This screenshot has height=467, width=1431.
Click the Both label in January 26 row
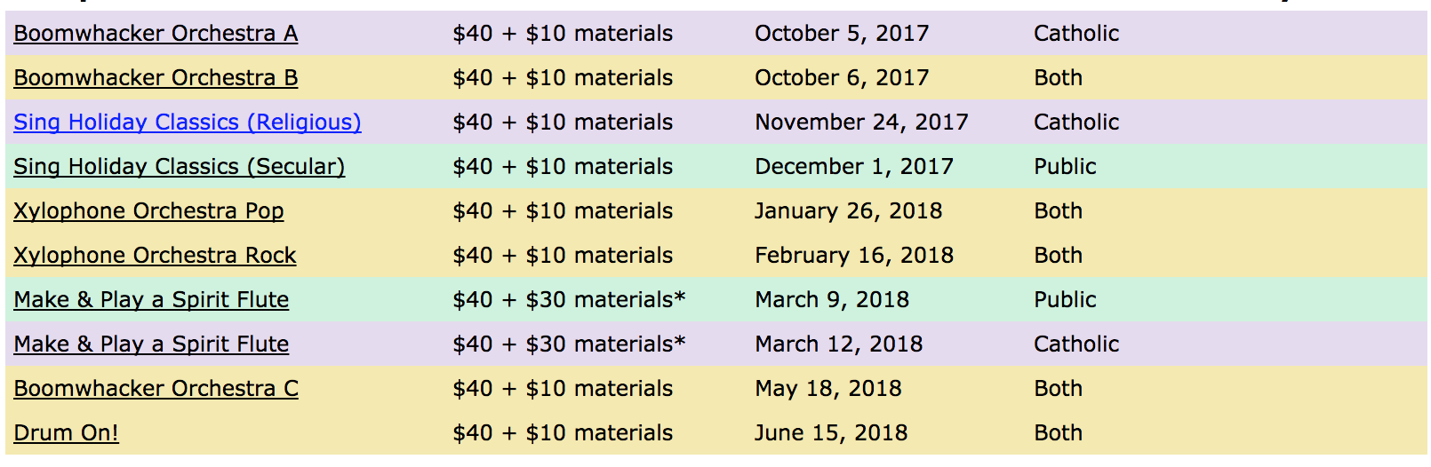[1058, 211]
